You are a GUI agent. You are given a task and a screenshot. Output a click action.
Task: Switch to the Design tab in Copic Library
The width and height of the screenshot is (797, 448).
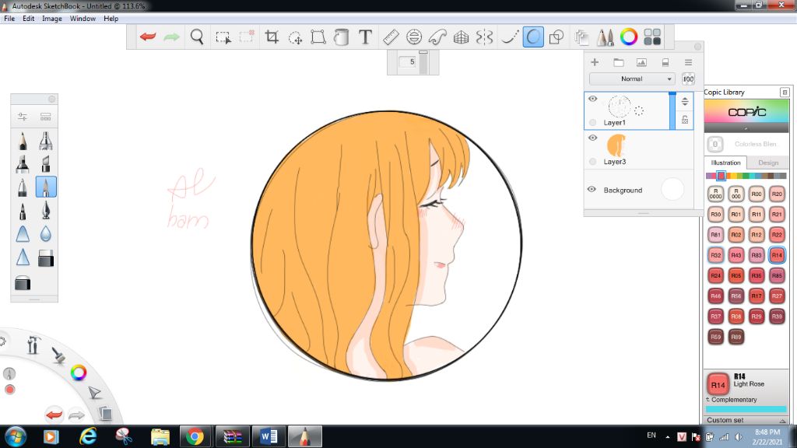768,163
